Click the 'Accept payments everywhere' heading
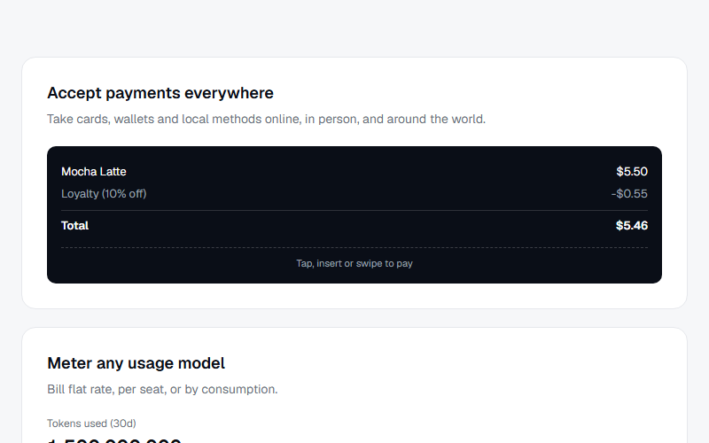 [x=160, y=93]
